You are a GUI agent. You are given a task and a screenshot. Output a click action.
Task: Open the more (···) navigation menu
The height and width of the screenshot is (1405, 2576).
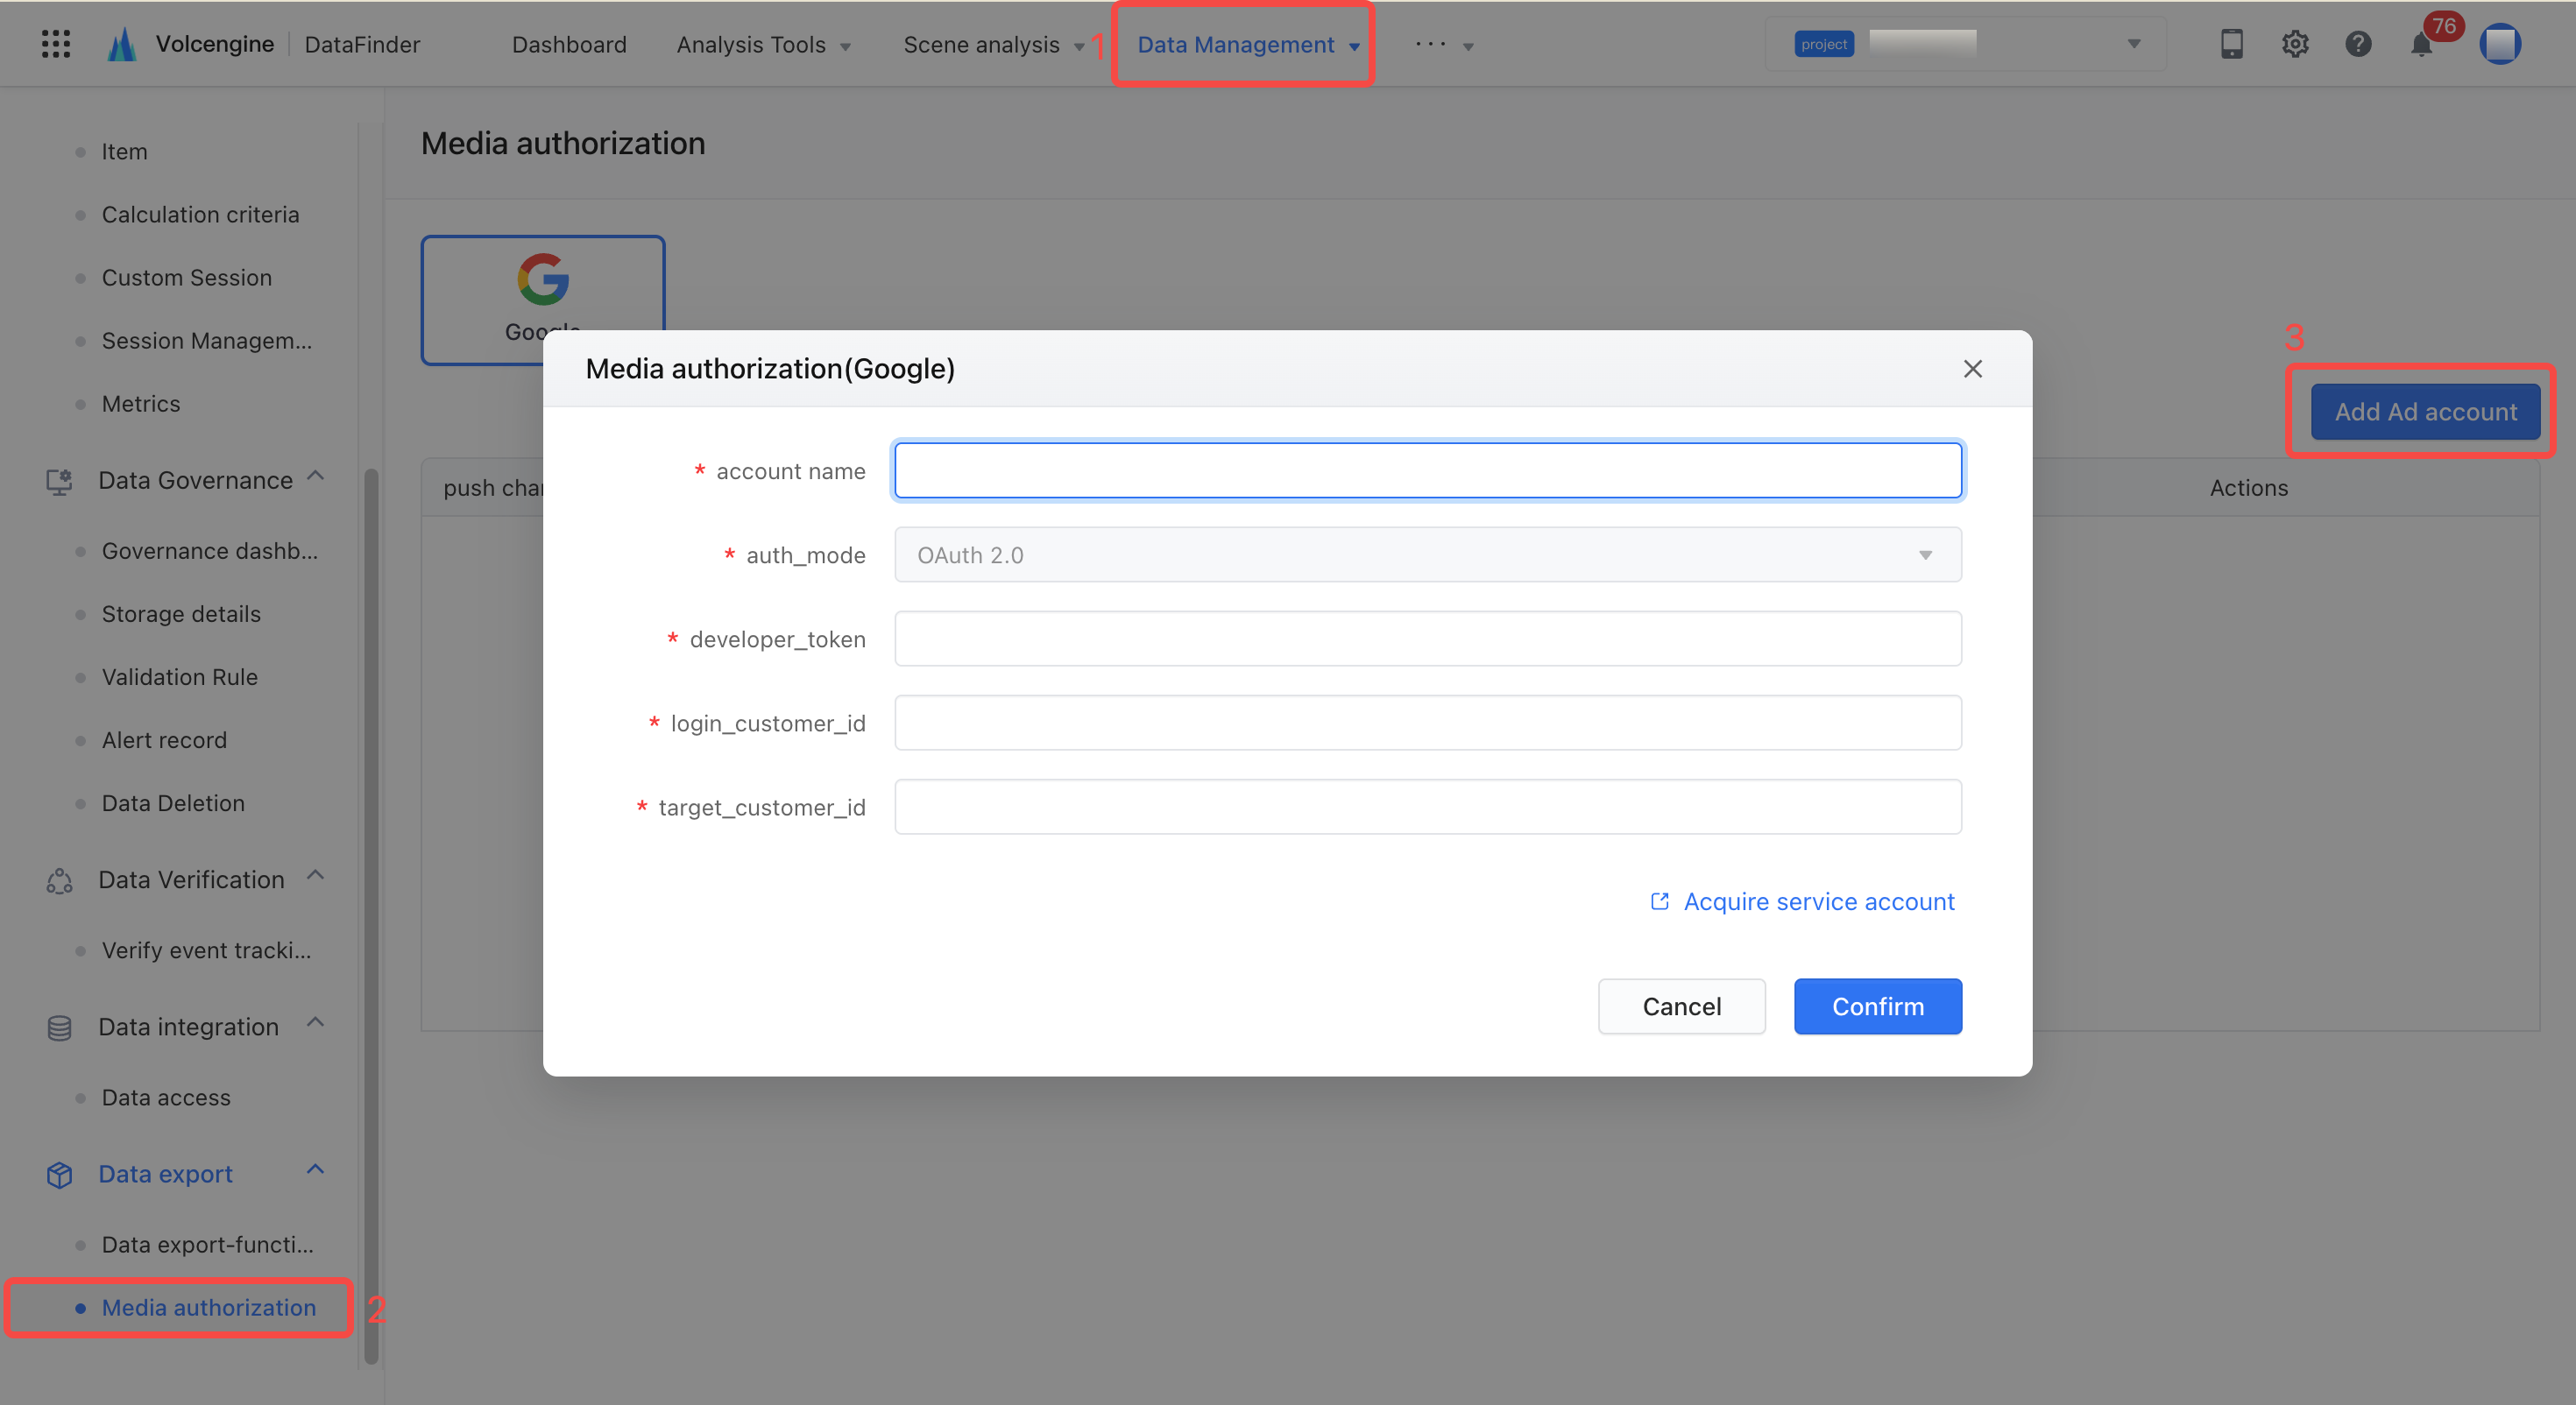[x=1444, y=45]
